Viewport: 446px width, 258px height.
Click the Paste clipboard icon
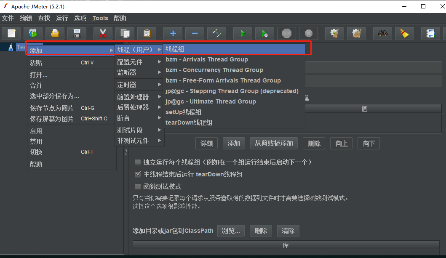point(147,33)
